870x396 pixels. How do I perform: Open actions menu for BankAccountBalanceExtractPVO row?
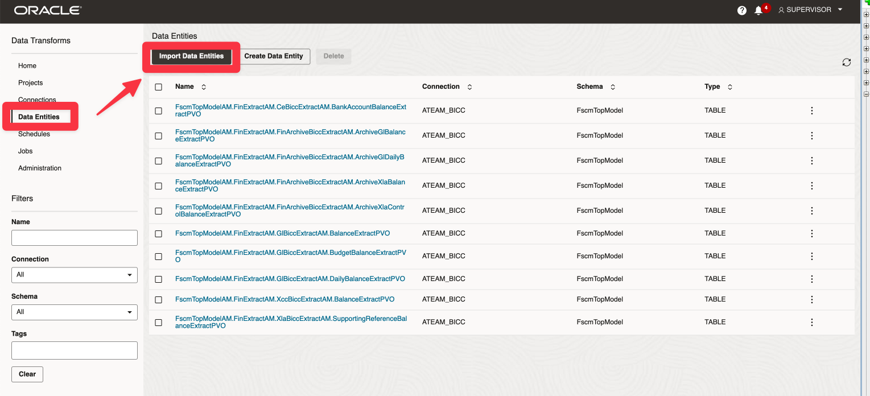[811, 110]
